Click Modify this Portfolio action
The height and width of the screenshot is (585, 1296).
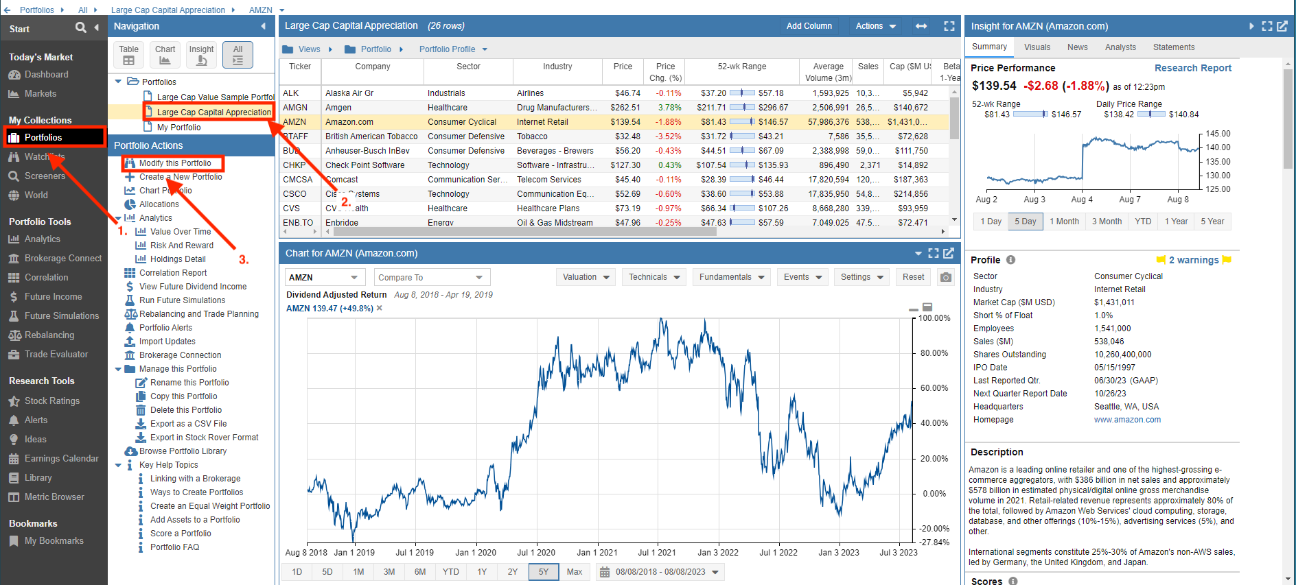coord(174,163)
